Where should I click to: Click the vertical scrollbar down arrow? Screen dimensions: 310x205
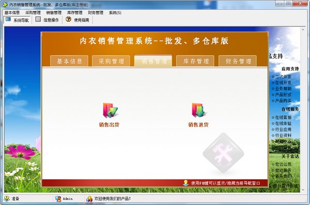coord(303,190)
